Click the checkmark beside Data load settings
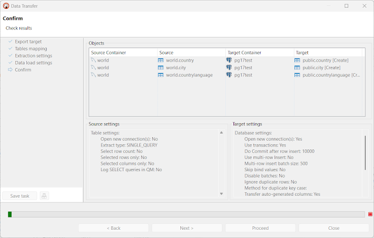 pyautogui.click(x=11, y=63)
